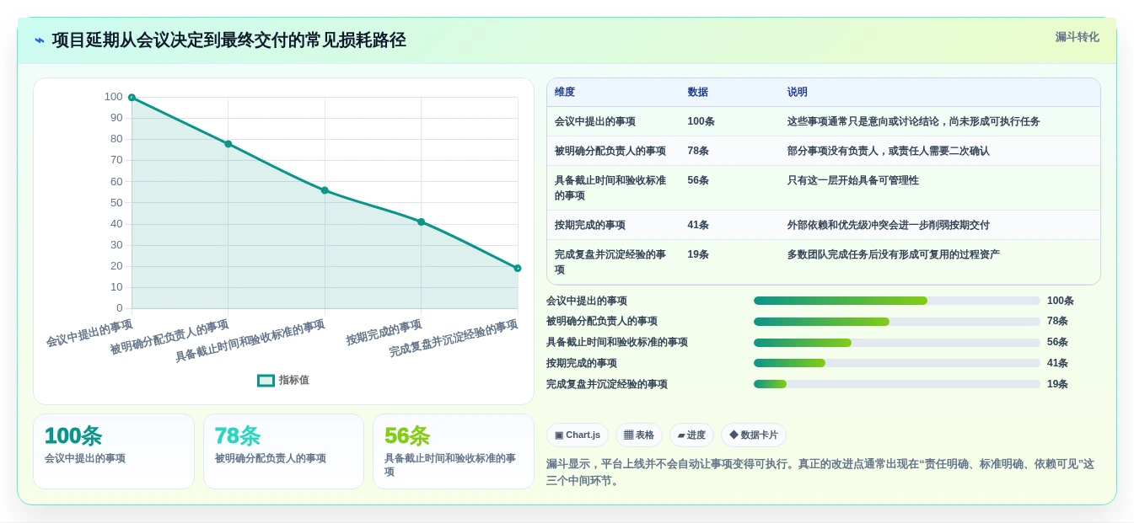Click y-axis tick label 100

(x=114, y=97)
